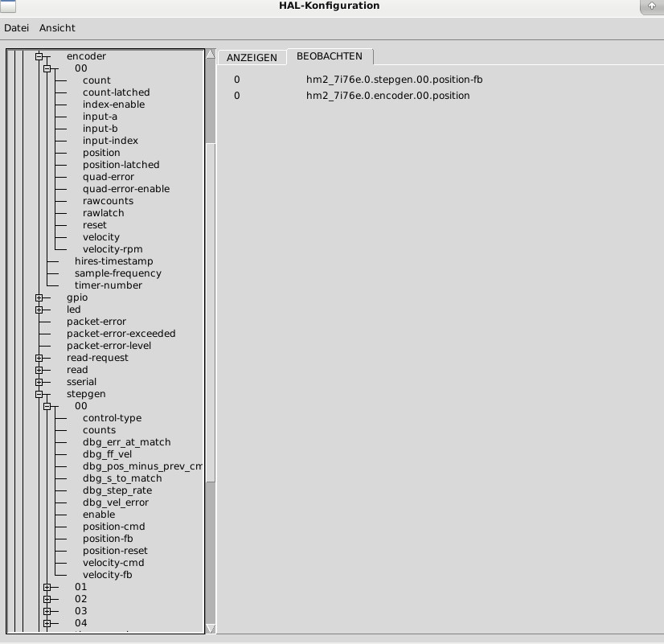Click the tree scrollbar down arrow
This screenshot has width=664, height=644.
[211, 628]
